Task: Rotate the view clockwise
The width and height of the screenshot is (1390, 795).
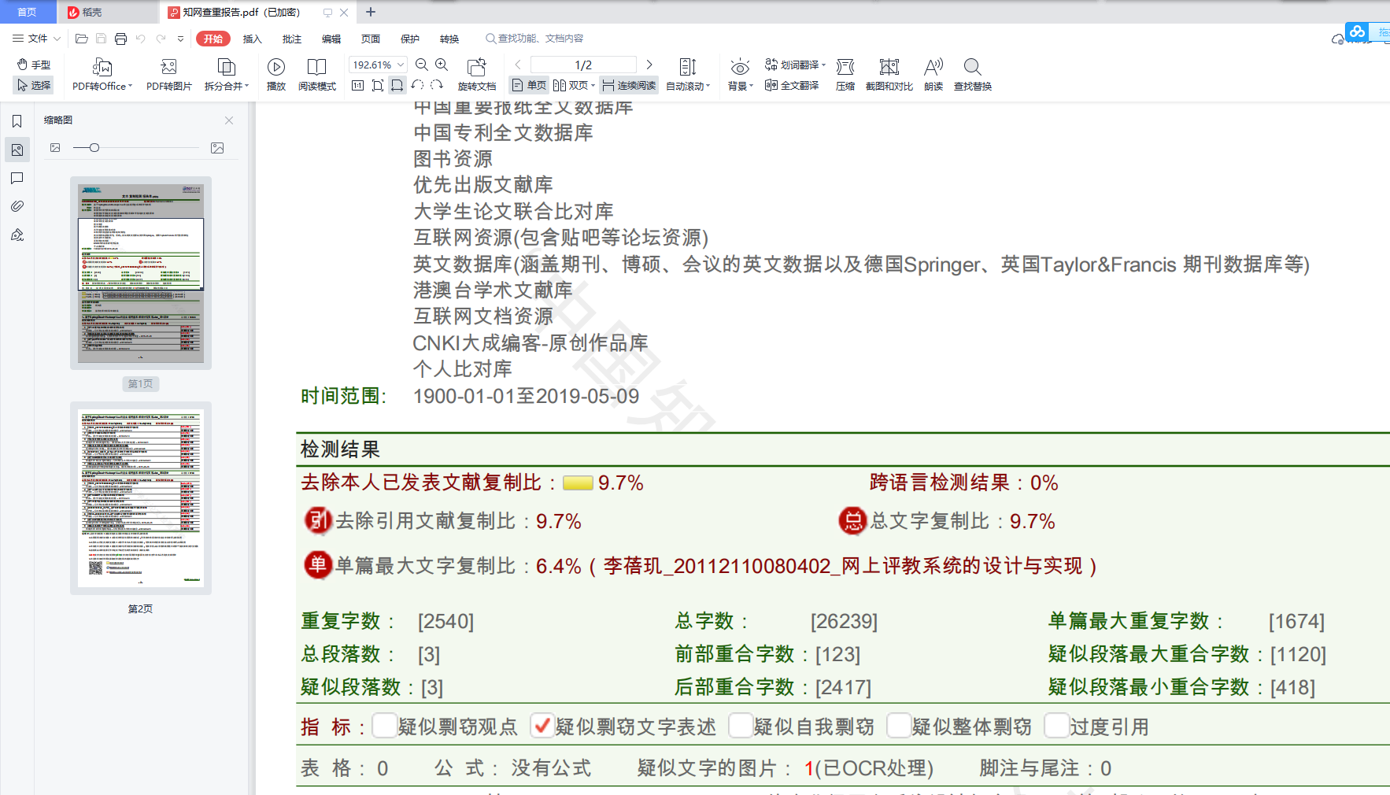Action: 437,85
